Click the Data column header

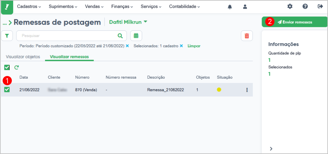click(x=24, y=77)
